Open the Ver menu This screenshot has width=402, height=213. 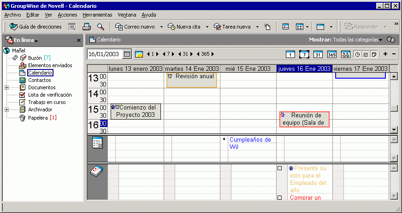point(48,15)
